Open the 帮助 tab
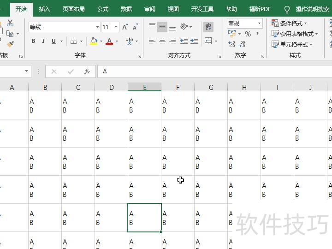The image size is (332, 249). pos(231,9)
